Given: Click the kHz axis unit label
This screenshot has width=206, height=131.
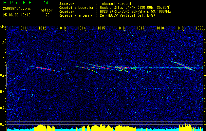Looking at the screenshot, I should tap(3, 27).
